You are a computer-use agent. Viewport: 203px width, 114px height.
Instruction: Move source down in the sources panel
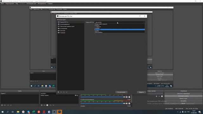53,105
